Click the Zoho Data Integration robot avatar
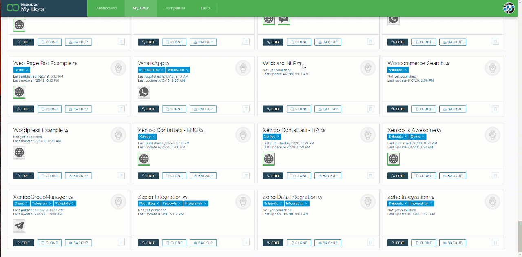 coord(367,202)
